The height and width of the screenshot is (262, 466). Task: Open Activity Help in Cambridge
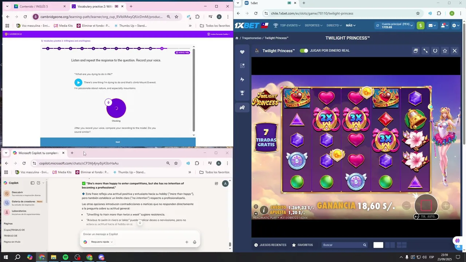point(182,52)
